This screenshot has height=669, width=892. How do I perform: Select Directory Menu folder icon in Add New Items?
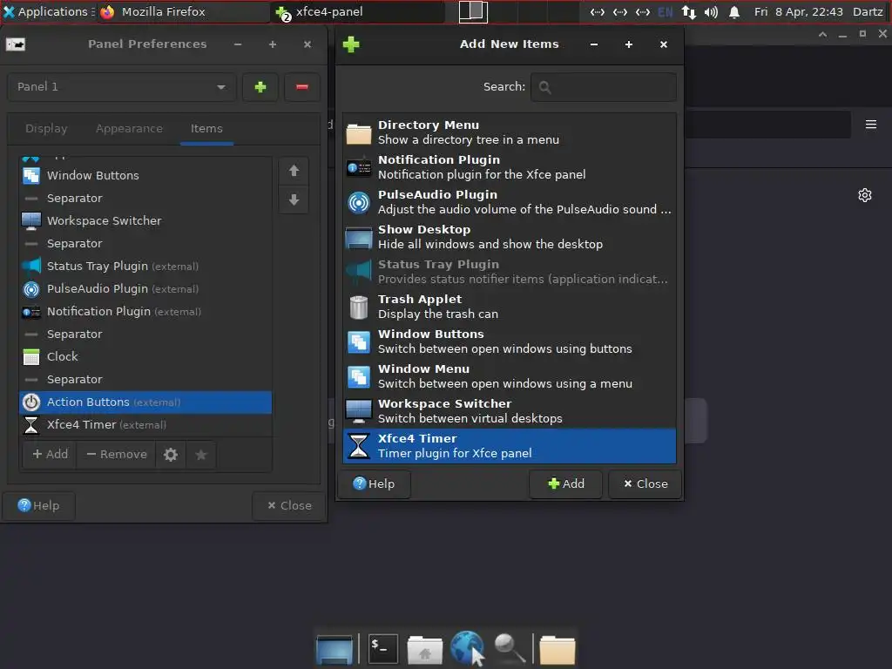pyautogui.click(x=359, y=132)
